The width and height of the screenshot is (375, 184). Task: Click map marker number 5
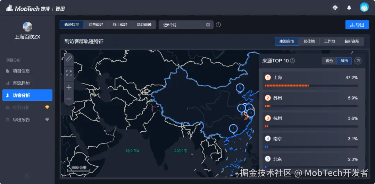tap(240, 88)
